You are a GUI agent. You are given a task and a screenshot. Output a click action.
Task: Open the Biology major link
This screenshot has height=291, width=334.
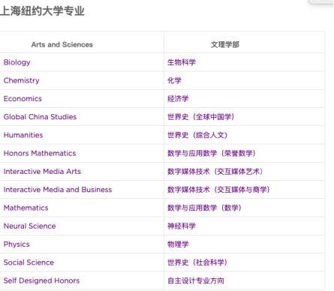[x=17, y=62]
